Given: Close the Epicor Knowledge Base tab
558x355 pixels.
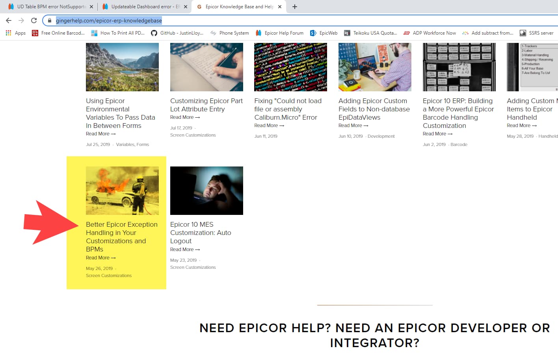Looking at the screenshot, I should point(280,7).
